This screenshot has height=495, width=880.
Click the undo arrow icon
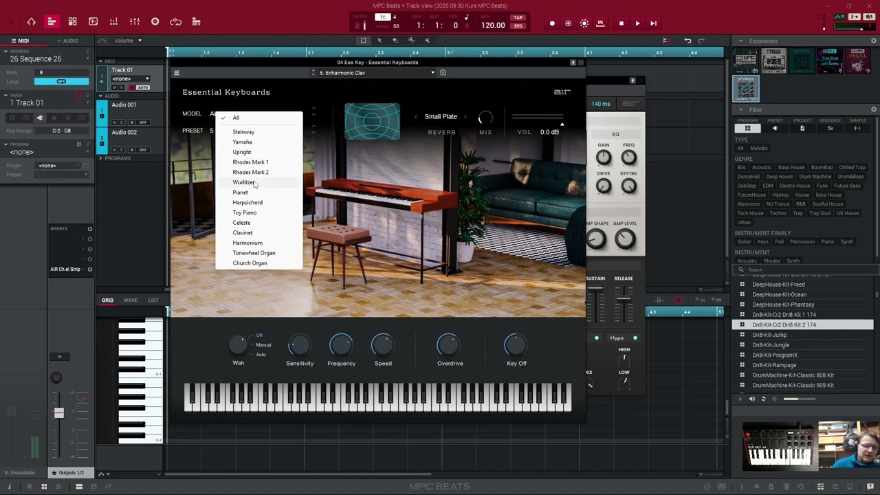[x=687, y=41]
